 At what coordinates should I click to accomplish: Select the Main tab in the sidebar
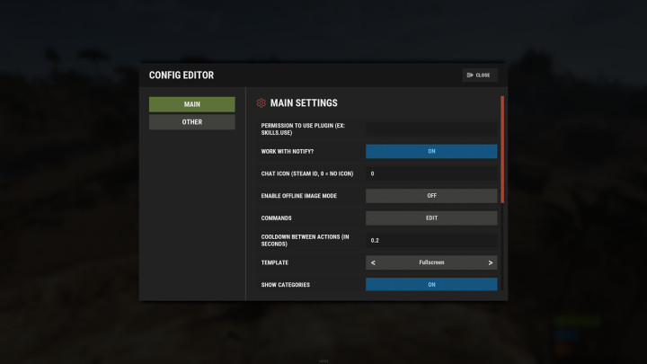coord(192,104)
